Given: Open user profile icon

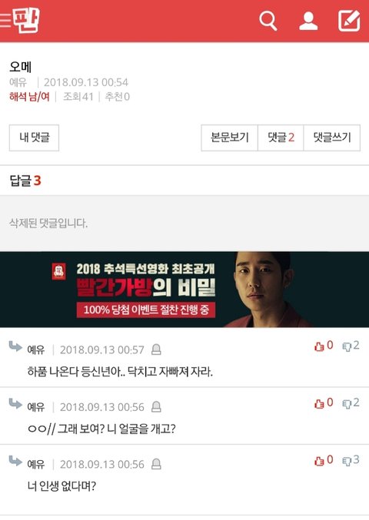Looking at the screenshot, I should [x=308, y=21].
